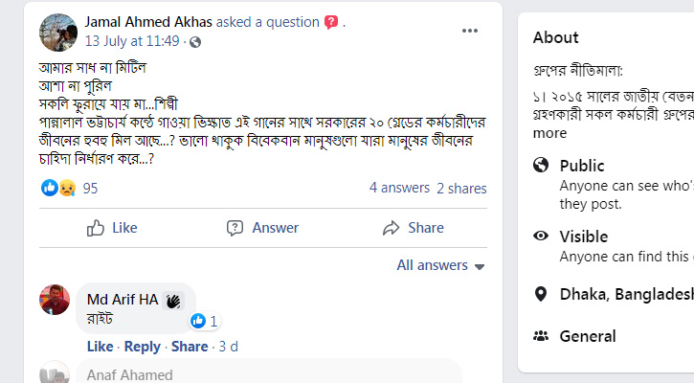
Task: Click the waving hand badge beside Md Arif HA
Action: tap(172, 300)
